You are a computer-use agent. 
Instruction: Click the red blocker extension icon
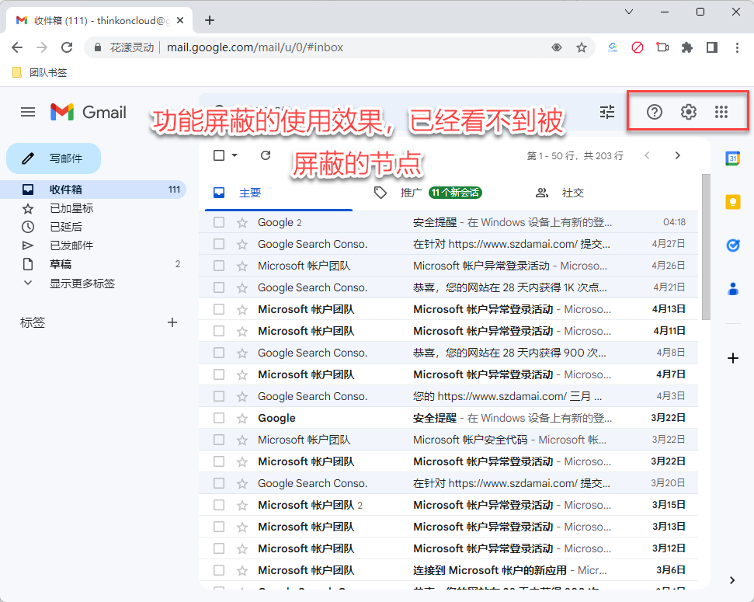[638, 47]
